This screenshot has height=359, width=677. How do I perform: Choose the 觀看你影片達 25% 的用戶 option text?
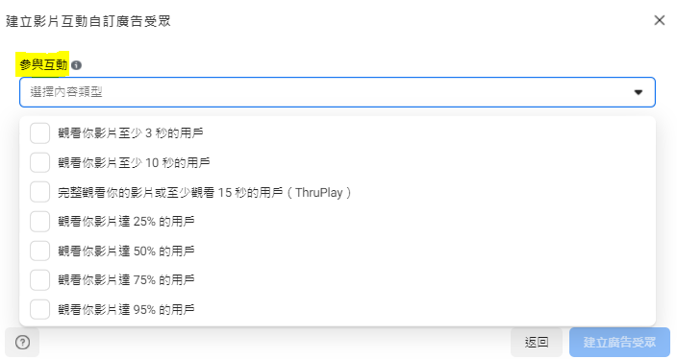126,222
